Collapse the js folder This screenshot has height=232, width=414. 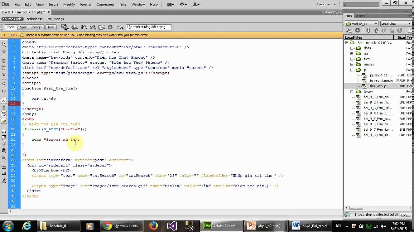352,70
